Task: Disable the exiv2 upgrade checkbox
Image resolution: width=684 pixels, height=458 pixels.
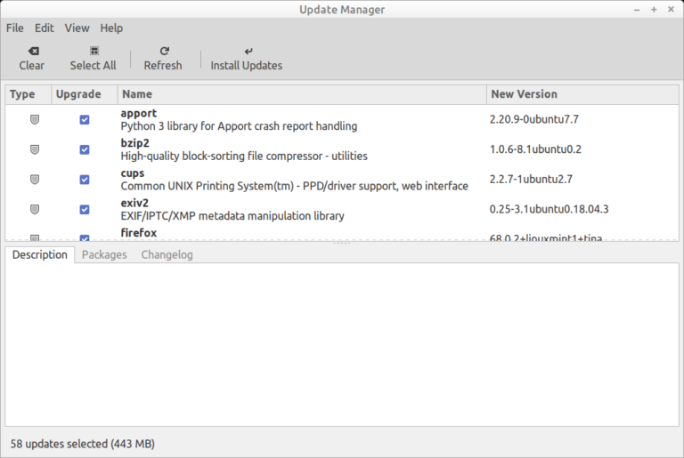Action: point(85,209)
